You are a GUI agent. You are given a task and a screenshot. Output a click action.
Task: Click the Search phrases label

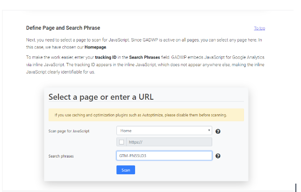(x=61, y=156)
